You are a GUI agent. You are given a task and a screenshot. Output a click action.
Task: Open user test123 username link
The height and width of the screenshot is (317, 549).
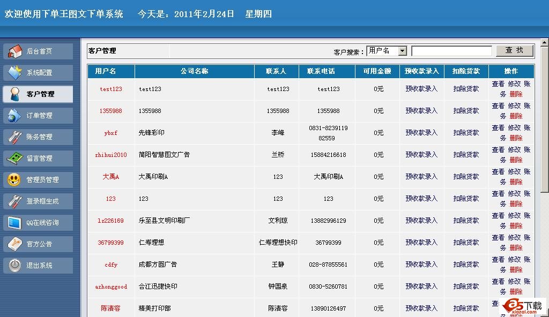point(111,89)
